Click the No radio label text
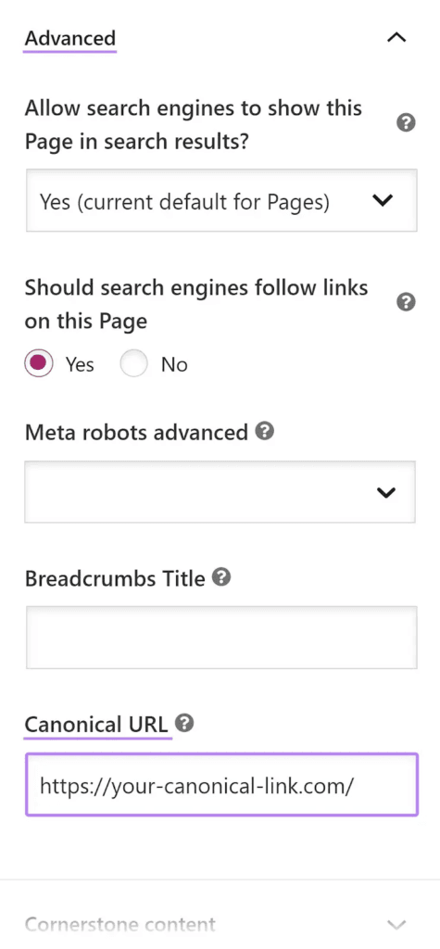 [174, 364]
